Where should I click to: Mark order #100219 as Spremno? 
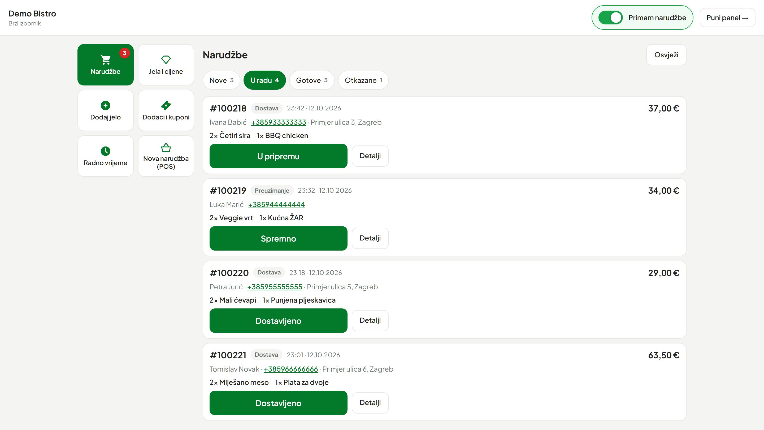click(x=278, y=238)
